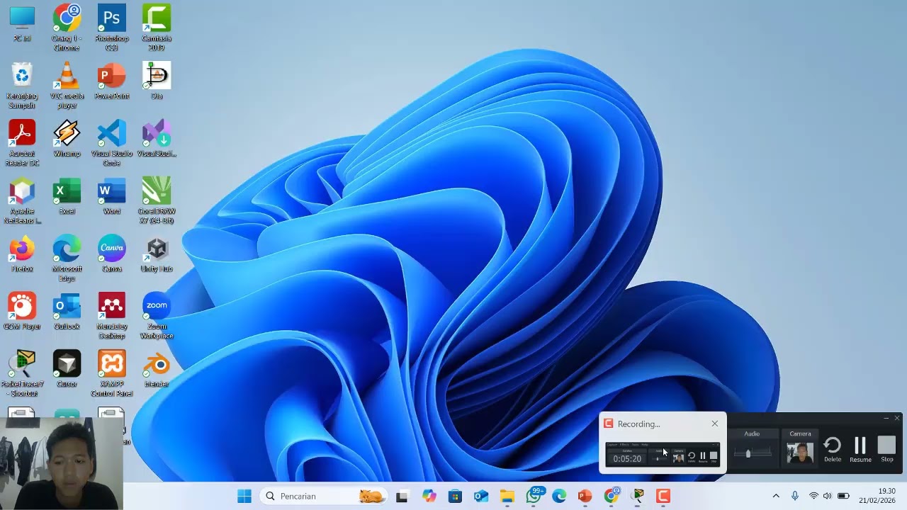Open XAMPP Control Panel shortcut

click(111, 374)
